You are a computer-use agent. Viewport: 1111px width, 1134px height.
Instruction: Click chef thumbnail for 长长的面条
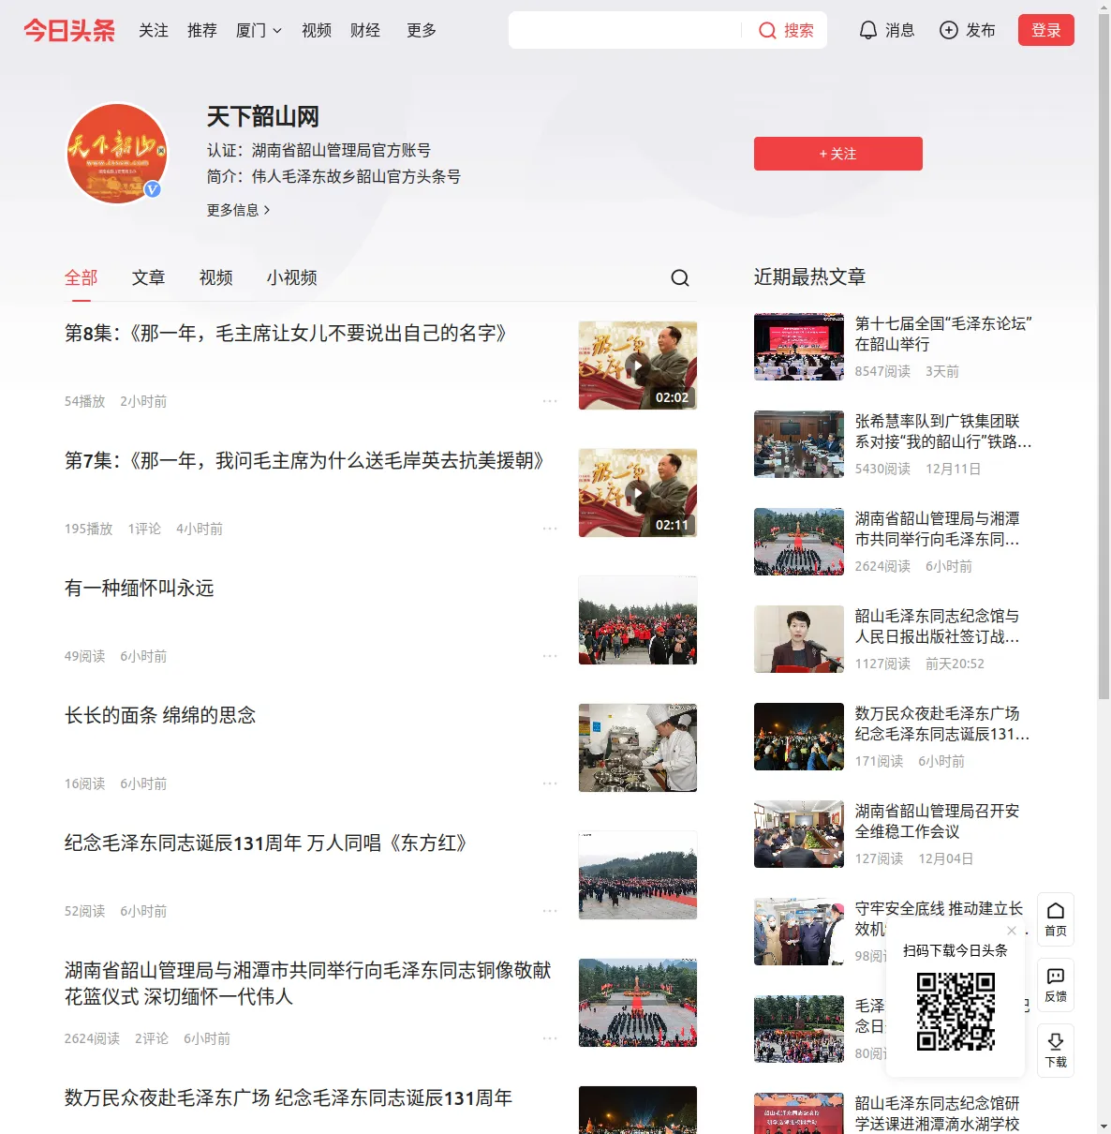tap(638, 748)
